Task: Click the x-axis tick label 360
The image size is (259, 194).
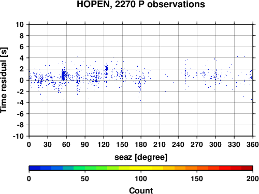Action: pyautogui.click(x=253, y=144)
